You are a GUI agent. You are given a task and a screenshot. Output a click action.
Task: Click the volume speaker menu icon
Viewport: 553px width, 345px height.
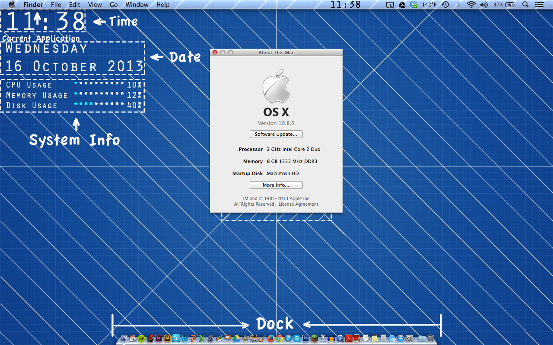(484, 5)
